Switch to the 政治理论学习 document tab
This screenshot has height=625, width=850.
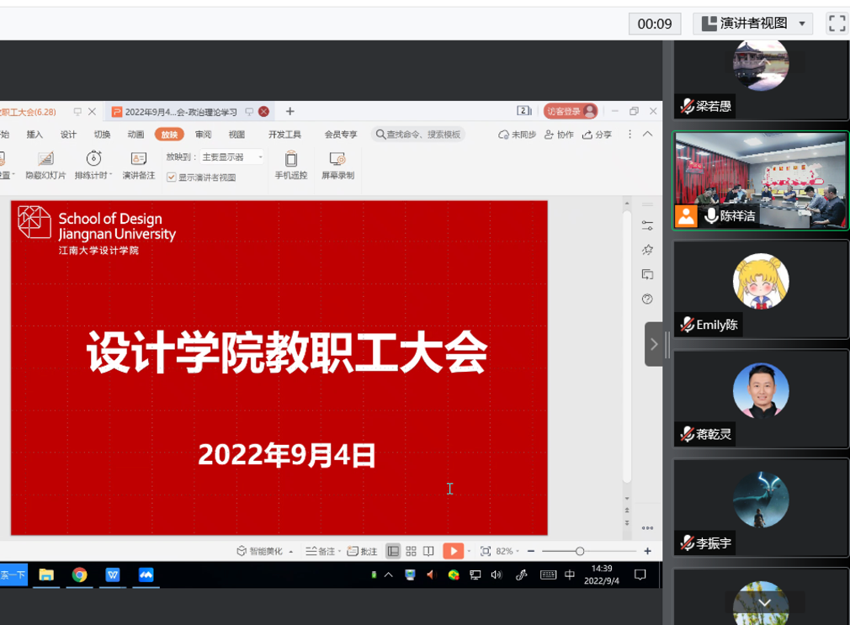pyautogui.click(x=181, y=112)
